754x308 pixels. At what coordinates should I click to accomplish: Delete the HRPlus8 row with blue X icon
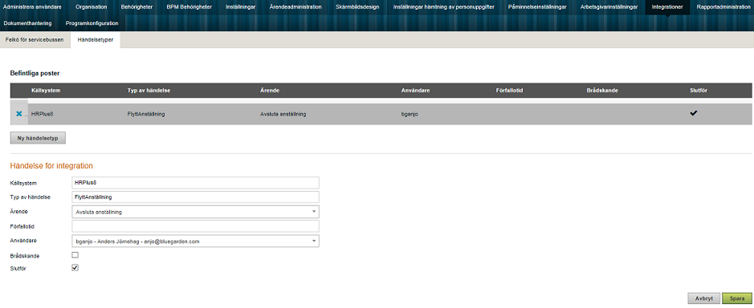(18, 114)
